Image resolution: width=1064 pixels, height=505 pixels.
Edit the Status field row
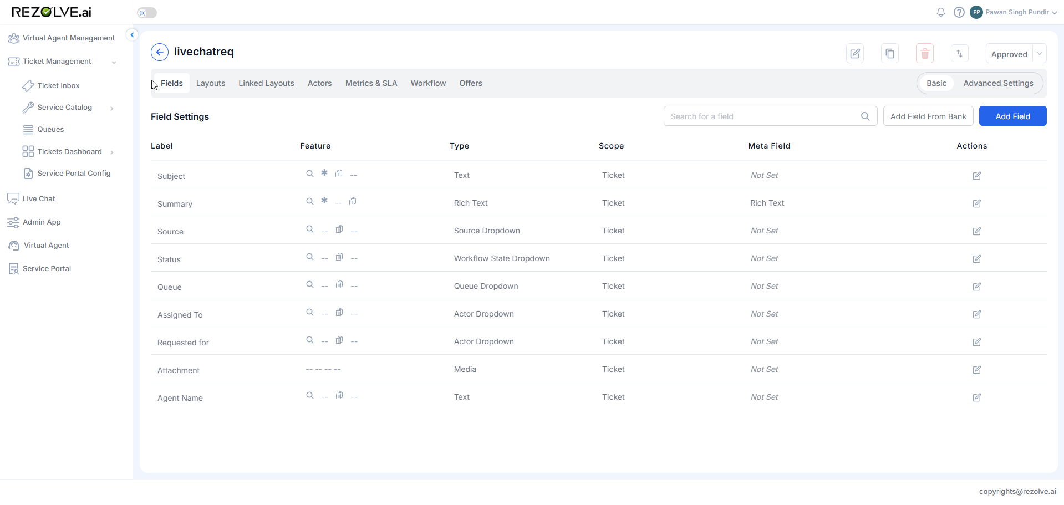977,259
